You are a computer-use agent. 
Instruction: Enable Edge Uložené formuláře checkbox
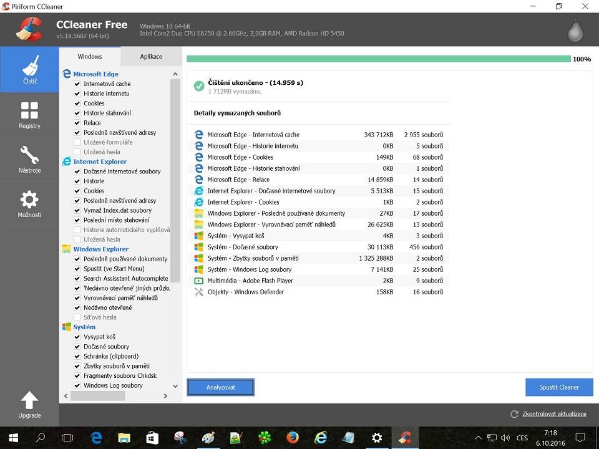pyautogui.click(x=77, y=142)
